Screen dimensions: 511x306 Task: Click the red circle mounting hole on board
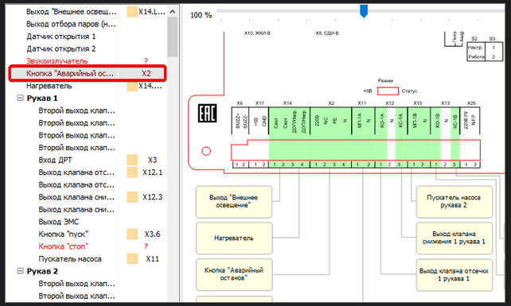click(206, 151)
